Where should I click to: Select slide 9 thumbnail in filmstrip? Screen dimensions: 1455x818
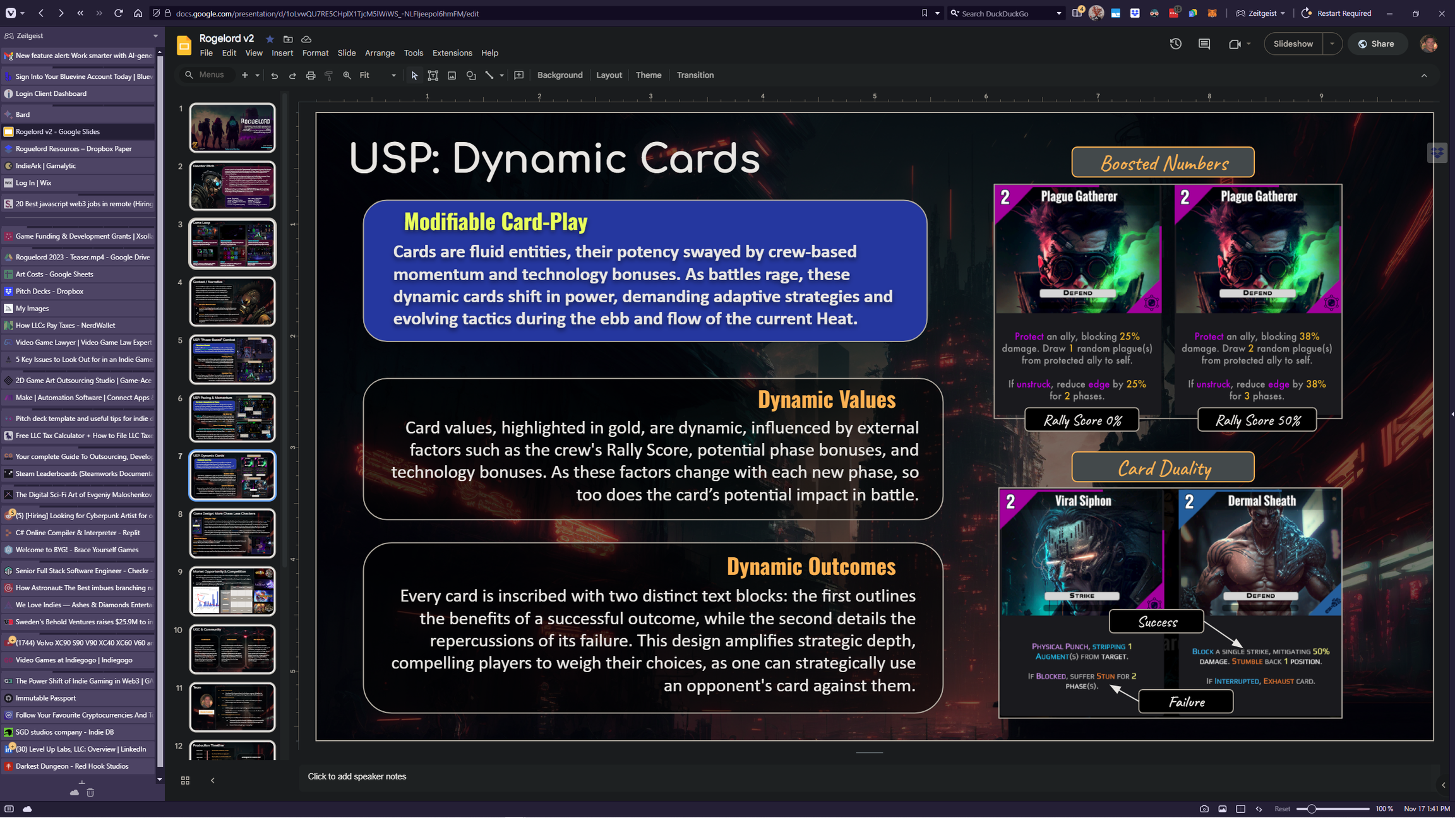tap(232, 591)
